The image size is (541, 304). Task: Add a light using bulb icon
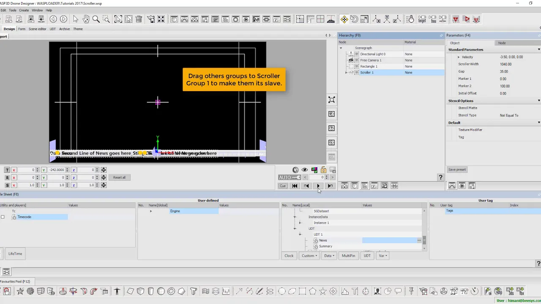click(410, 19)
